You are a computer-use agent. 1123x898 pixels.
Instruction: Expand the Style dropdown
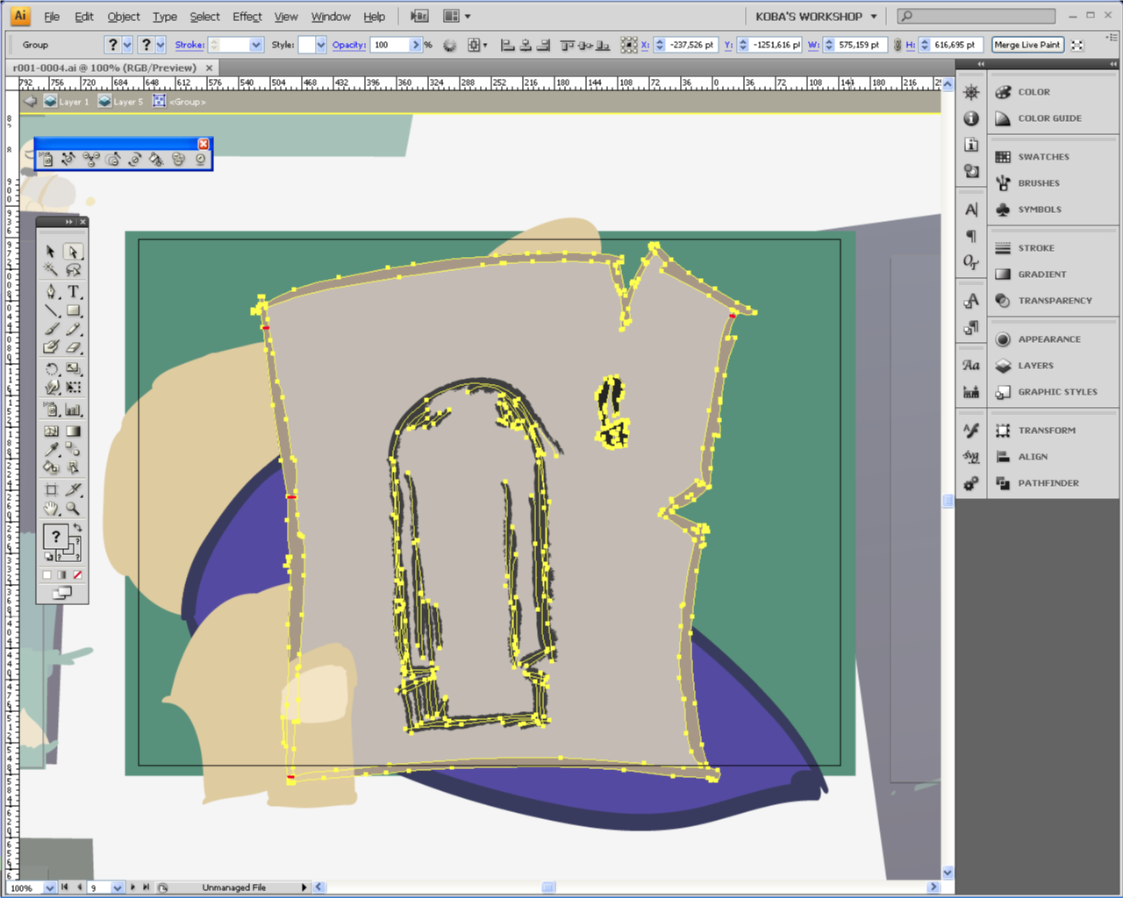tap(320, 45)
